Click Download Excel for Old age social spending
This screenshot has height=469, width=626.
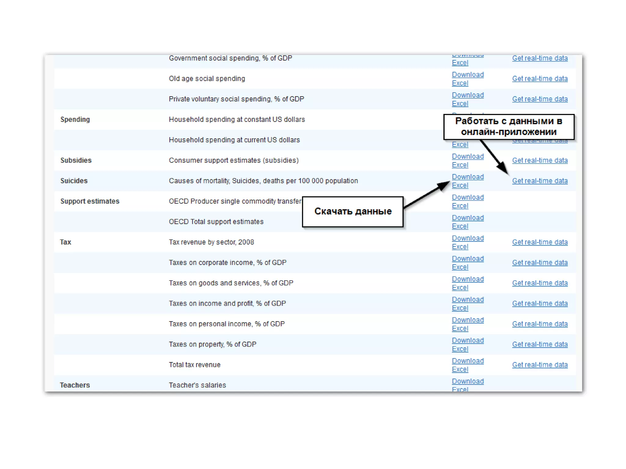coord(467,75)
